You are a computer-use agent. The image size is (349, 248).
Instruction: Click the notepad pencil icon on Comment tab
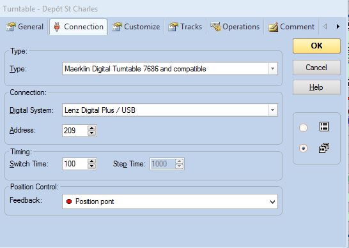click(x=274, y=27)
